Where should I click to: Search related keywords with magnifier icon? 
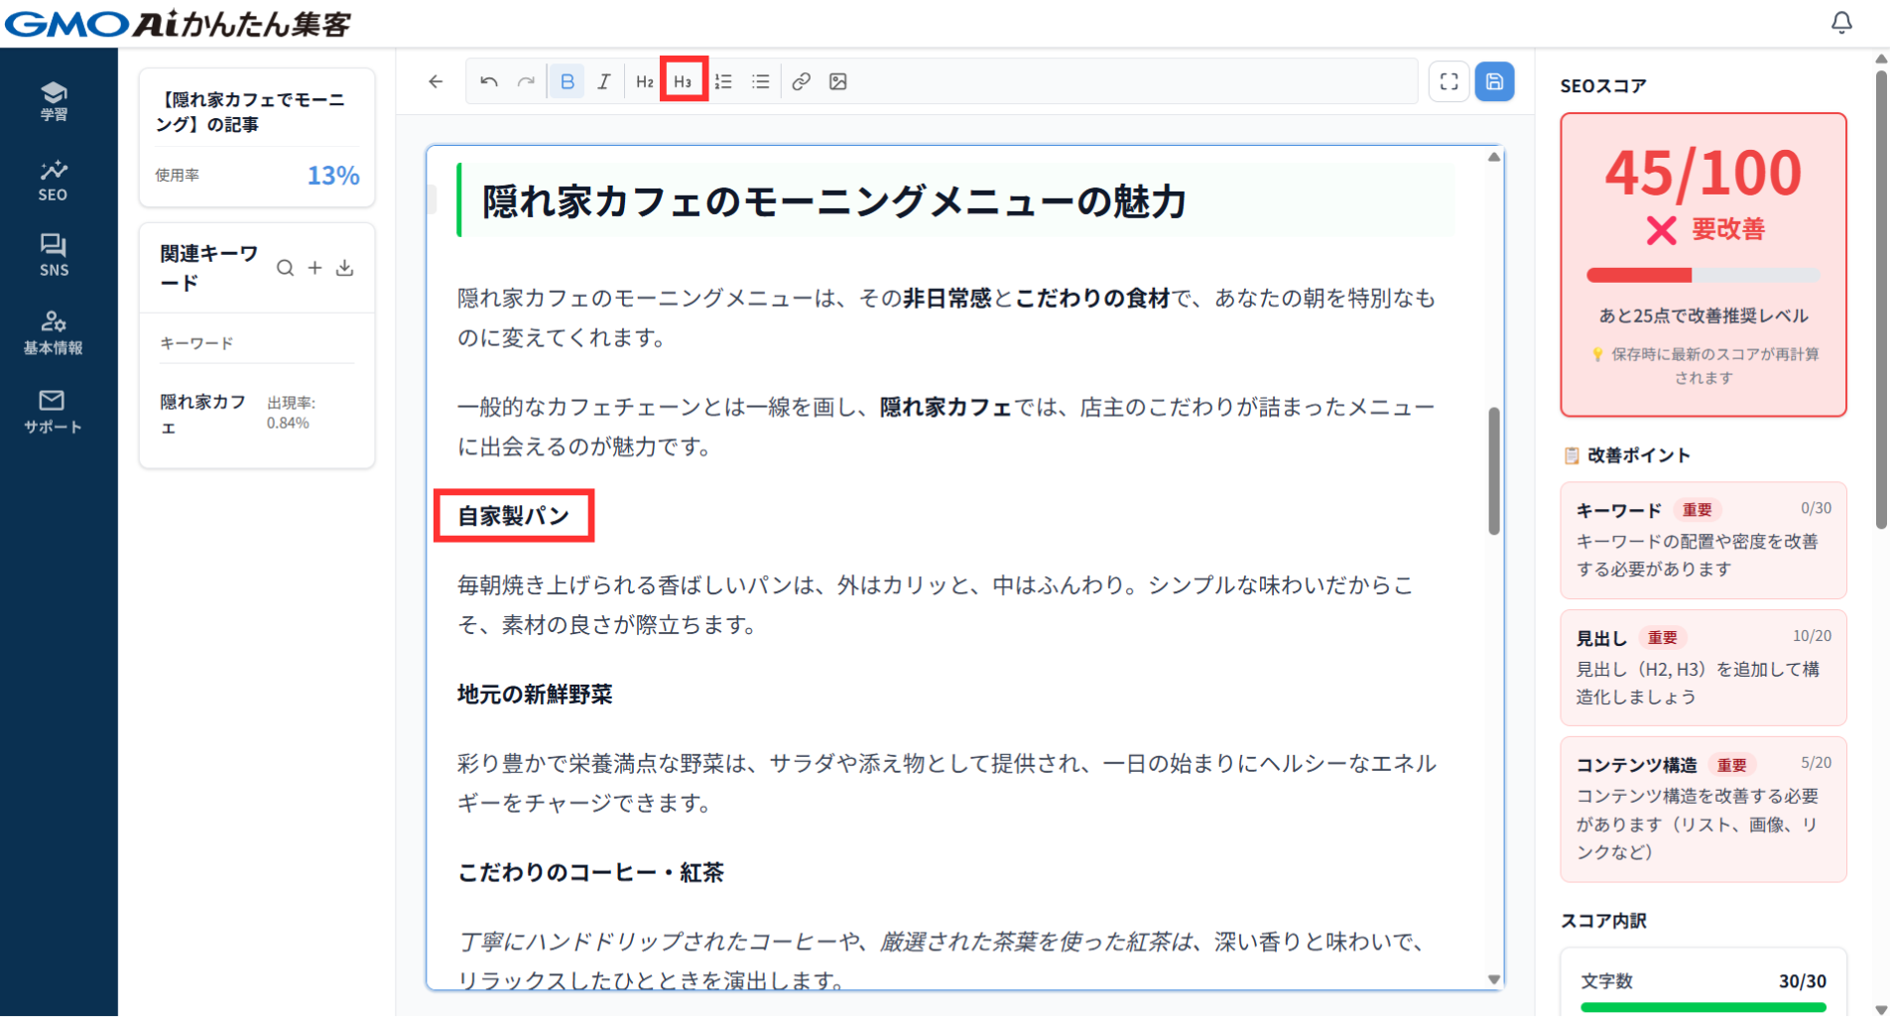click(285, 268)
